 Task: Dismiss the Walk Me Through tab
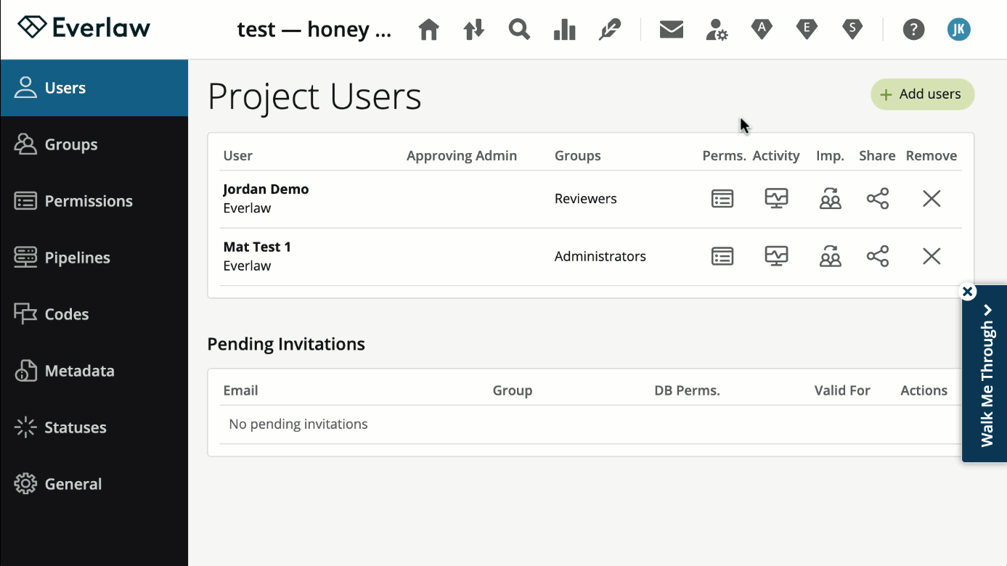coord(968,291)
